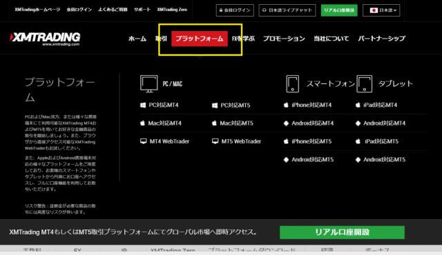Open the PC対応MT4 link

[x=164, y=105]
